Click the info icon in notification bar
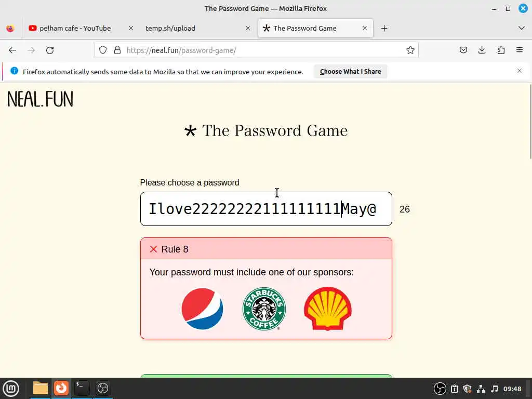532x399 pixels. (14, 71)
